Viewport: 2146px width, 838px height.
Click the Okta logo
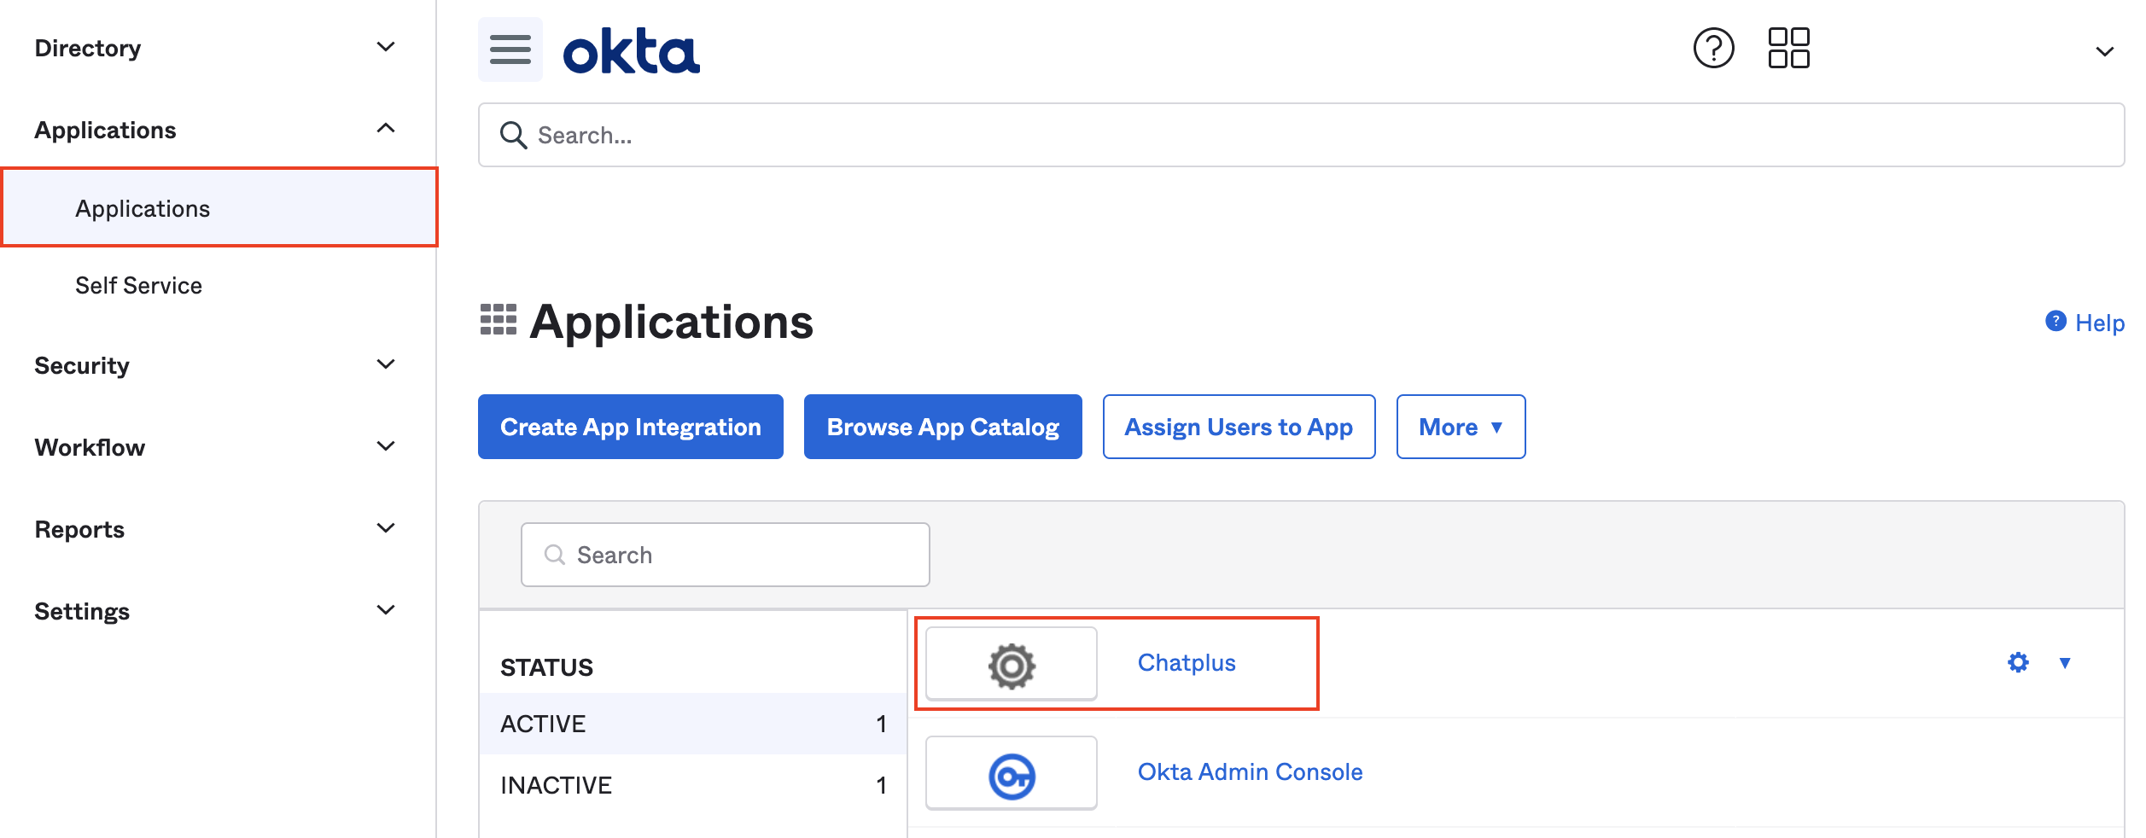631,51
